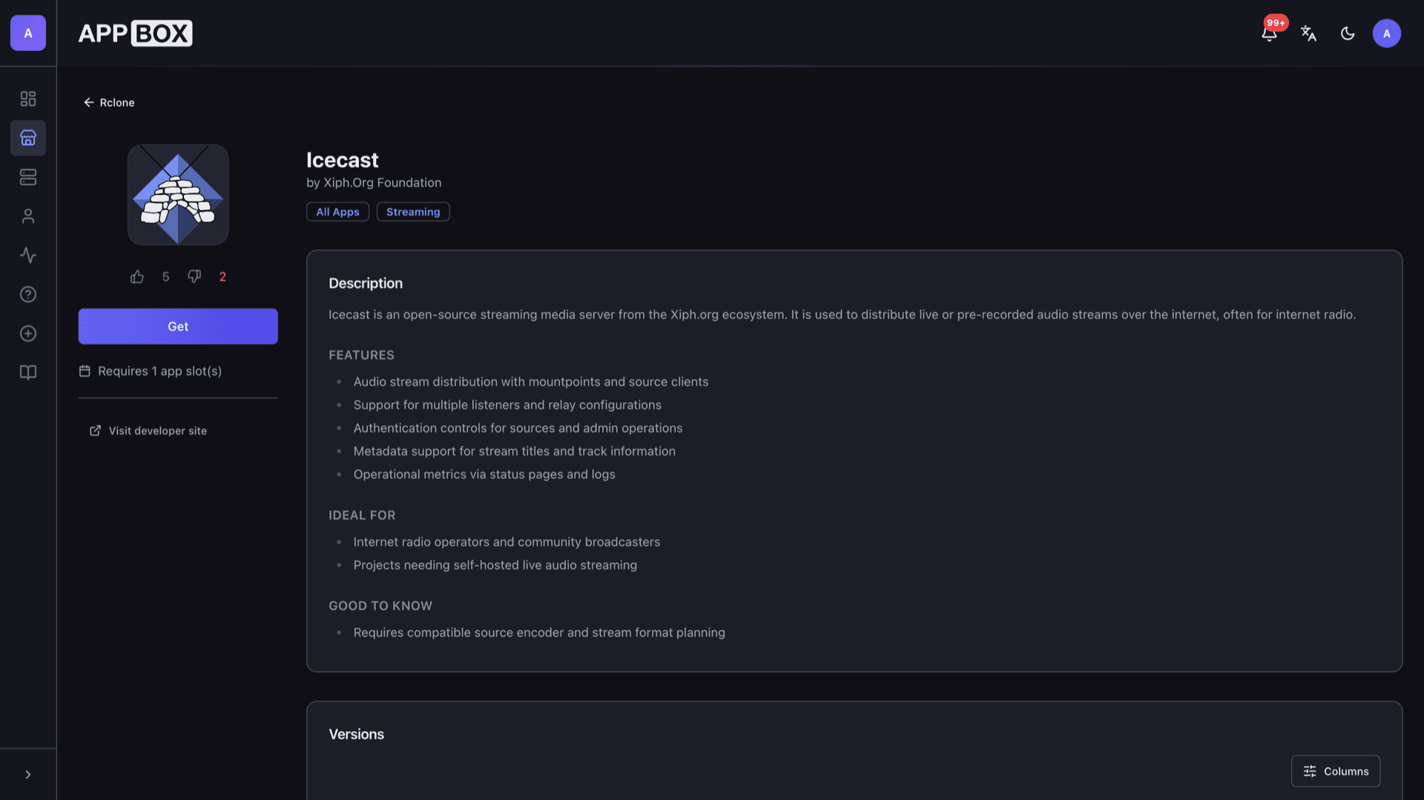This screenshot has width=1424, height=800.
Task: Click the purple A workspace avatar
Action: tap(28, 33)
